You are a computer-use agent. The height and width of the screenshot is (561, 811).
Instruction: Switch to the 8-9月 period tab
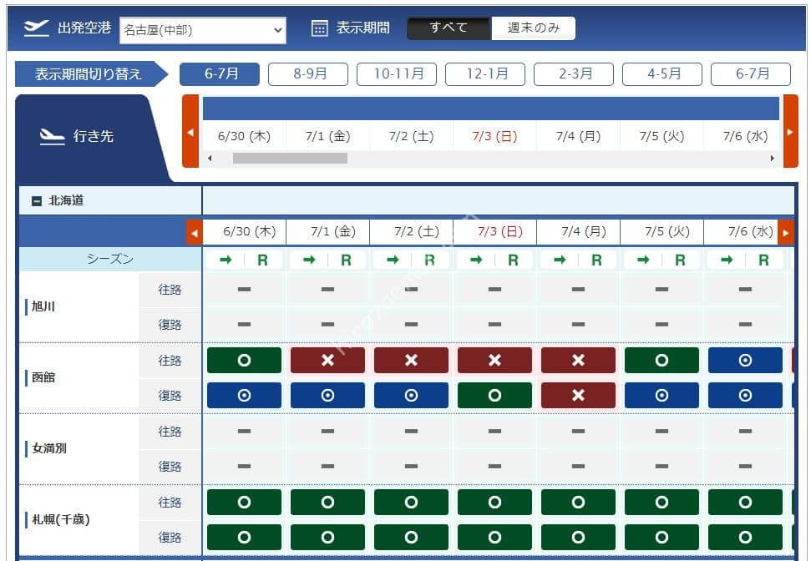coord(308,74)
